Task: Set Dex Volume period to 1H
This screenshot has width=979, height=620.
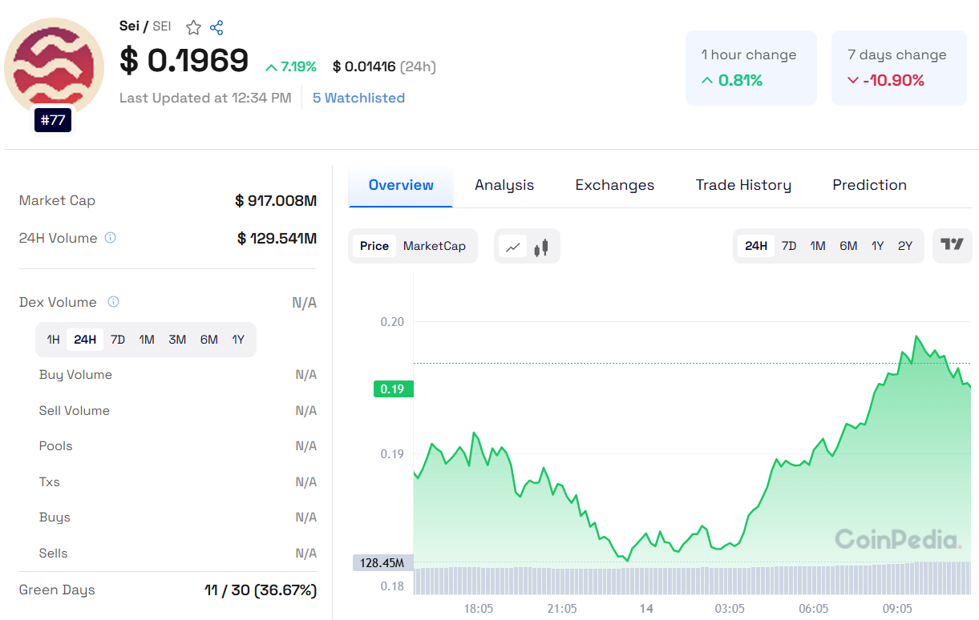Action: point(53,340)
